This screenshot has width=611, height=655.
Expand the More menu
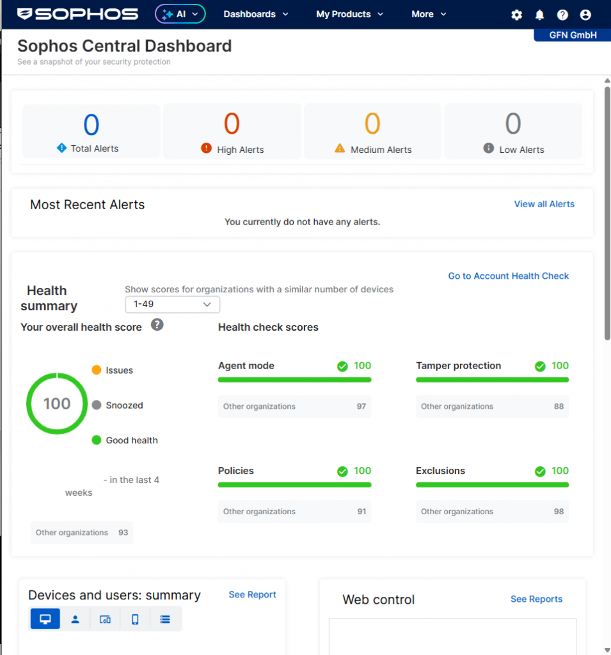point(429,14)
